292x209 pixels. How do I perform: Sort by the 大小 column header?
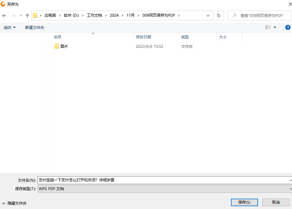click(x=223, y=37)
